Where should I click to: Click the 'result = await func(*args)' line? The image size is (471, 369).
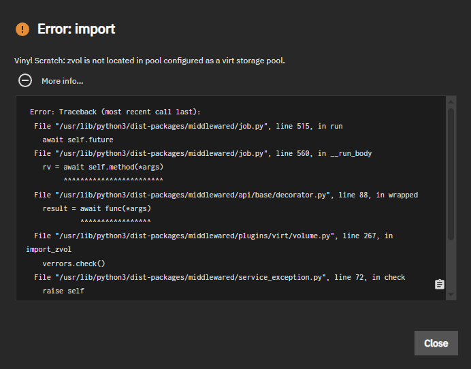click(x=97, y=208)
